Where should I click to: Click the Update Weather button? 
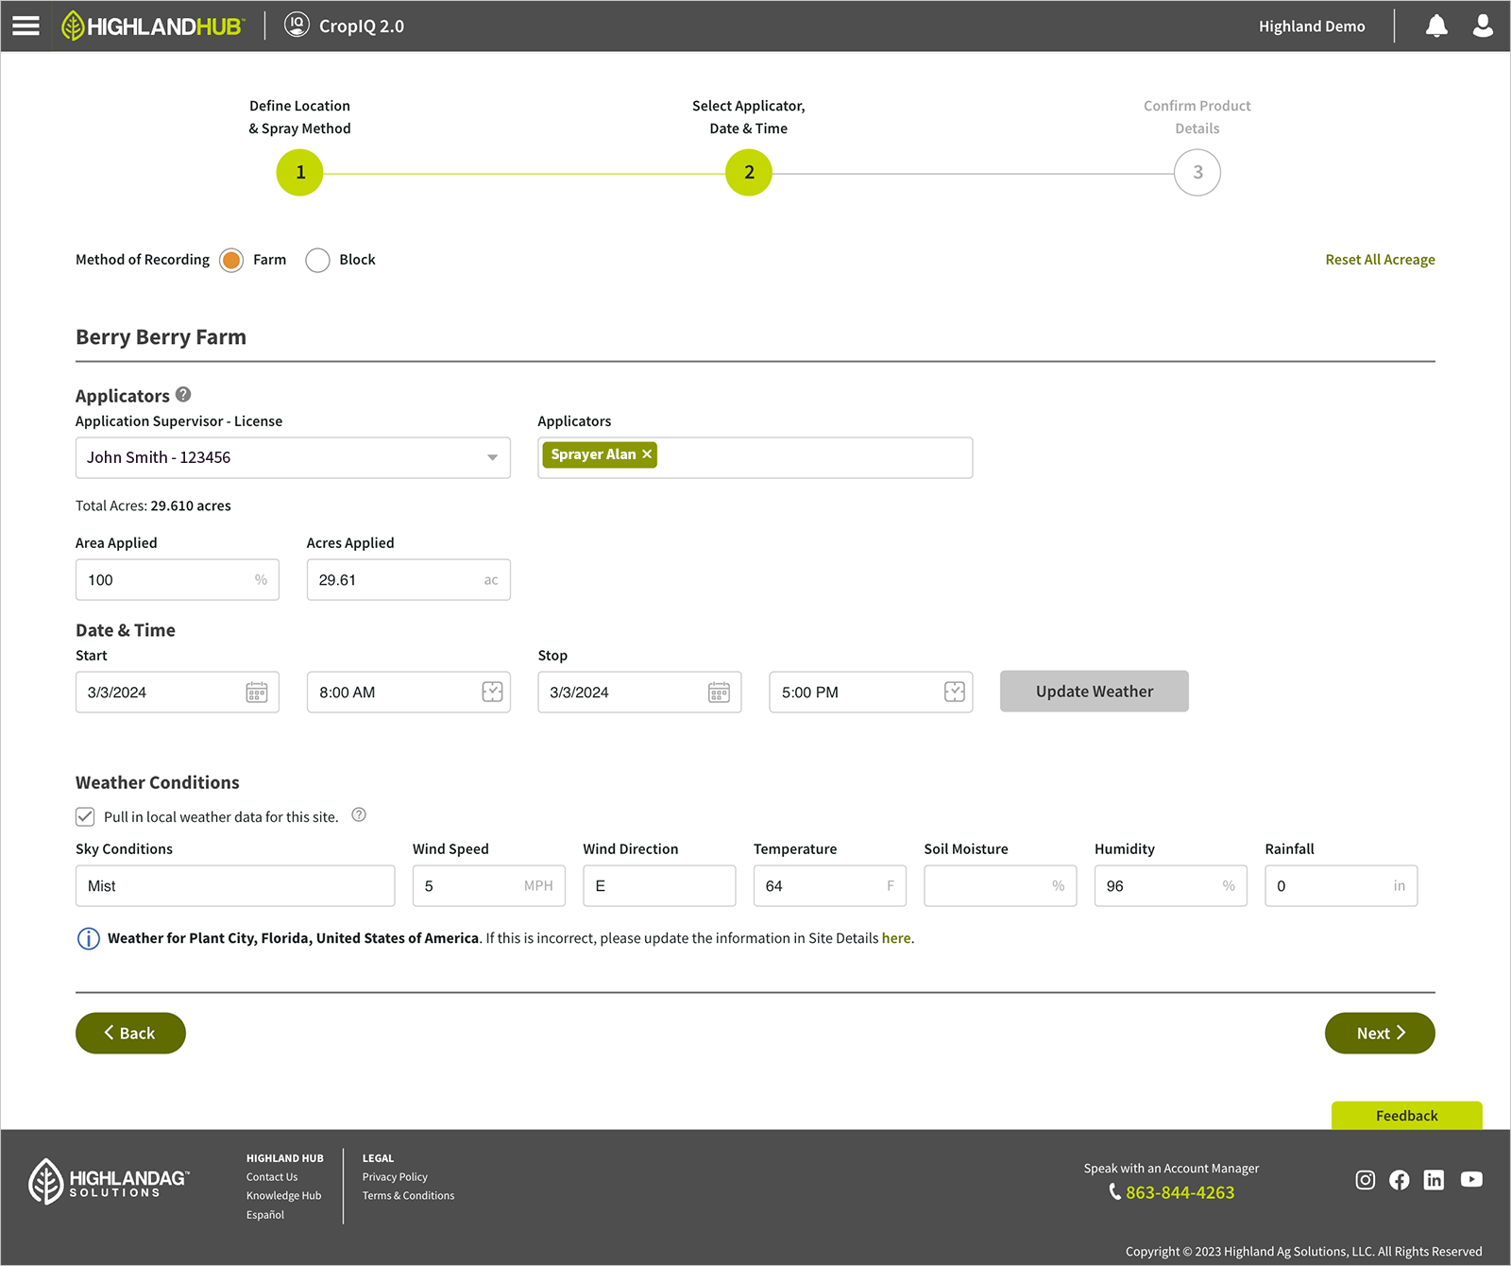(1094, 691)
